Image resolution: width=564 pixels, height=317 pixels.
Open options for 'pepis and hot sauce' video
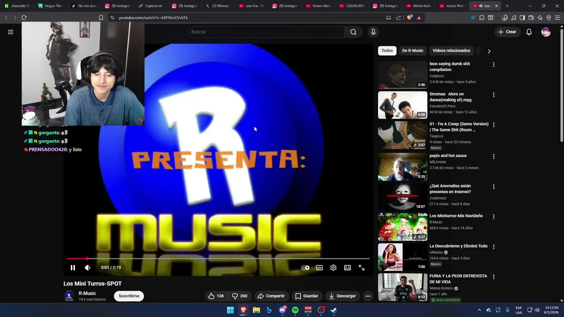click(493, 156)
